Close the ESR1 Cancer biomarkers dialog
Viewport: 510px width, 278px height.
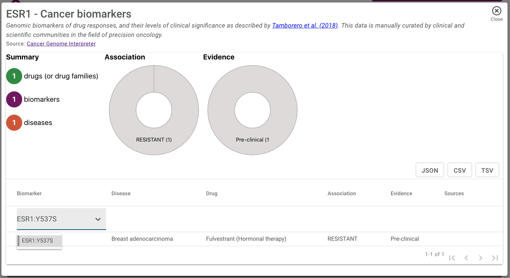tap(496, 11)
